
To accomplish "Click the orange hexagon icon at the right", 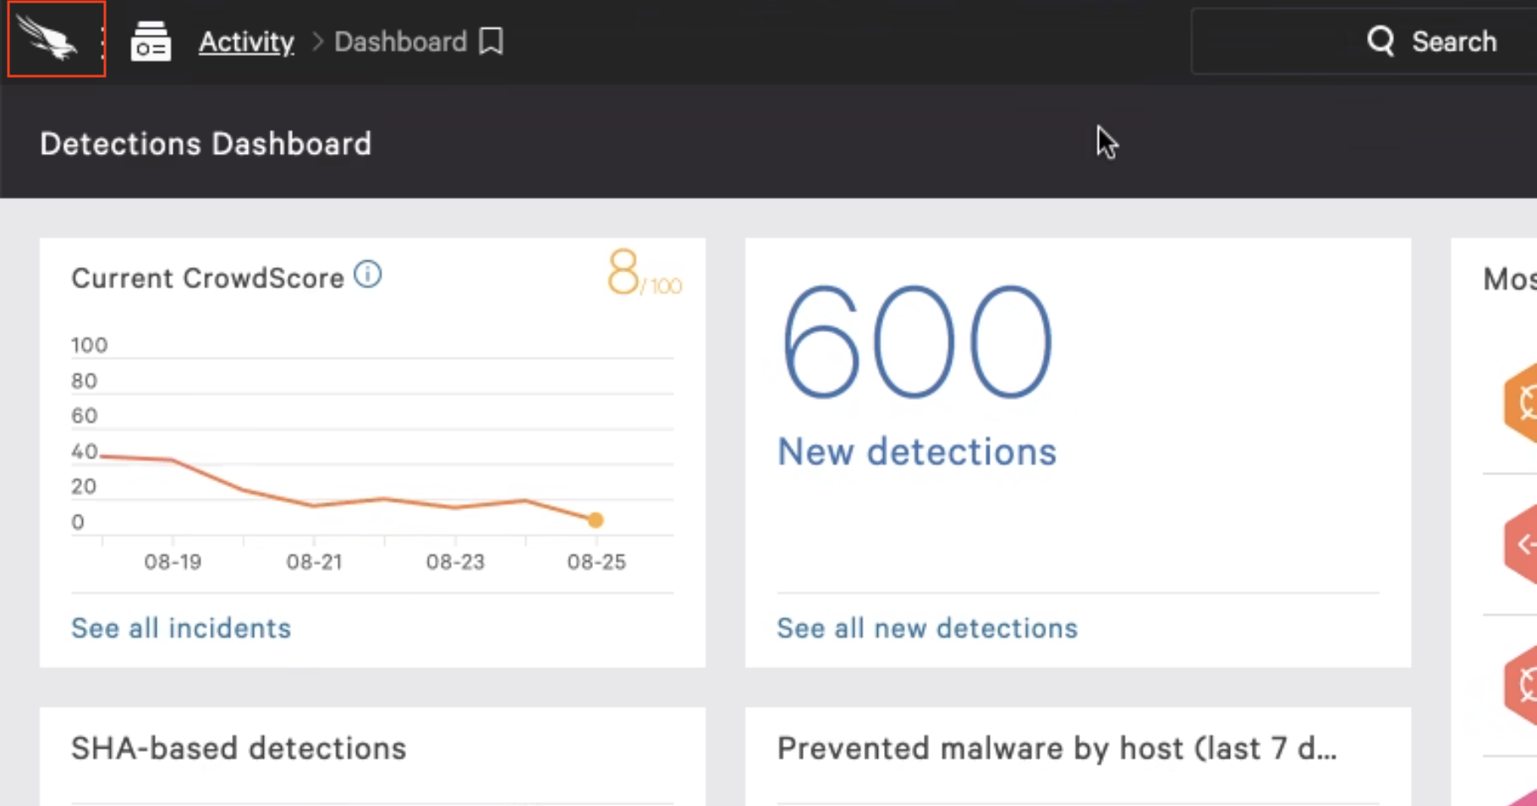I will 1522,403.
